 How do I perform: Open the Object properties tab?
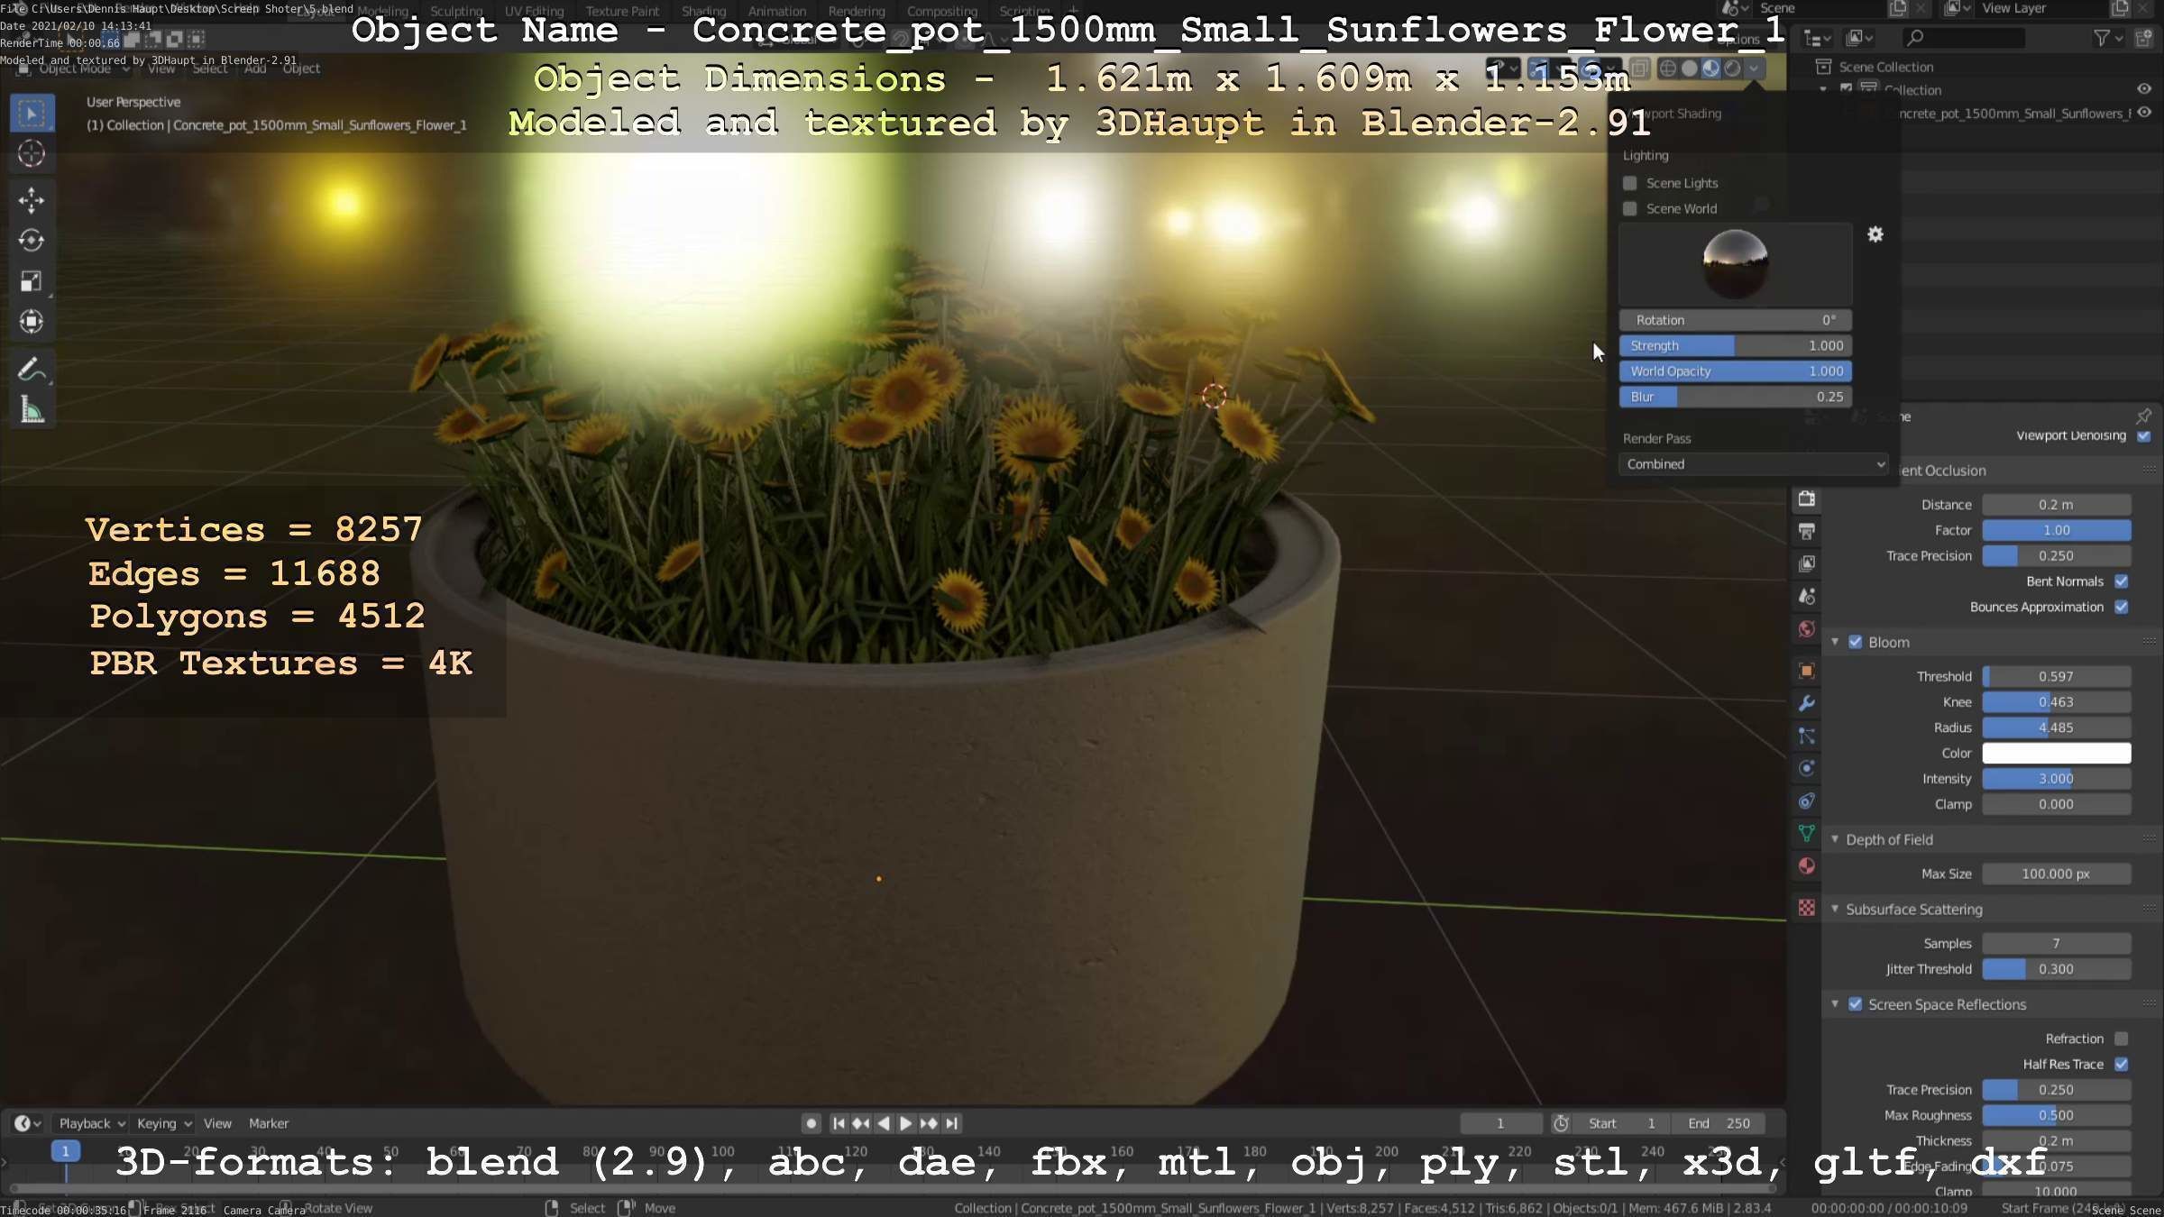[x=1807, y=671]
